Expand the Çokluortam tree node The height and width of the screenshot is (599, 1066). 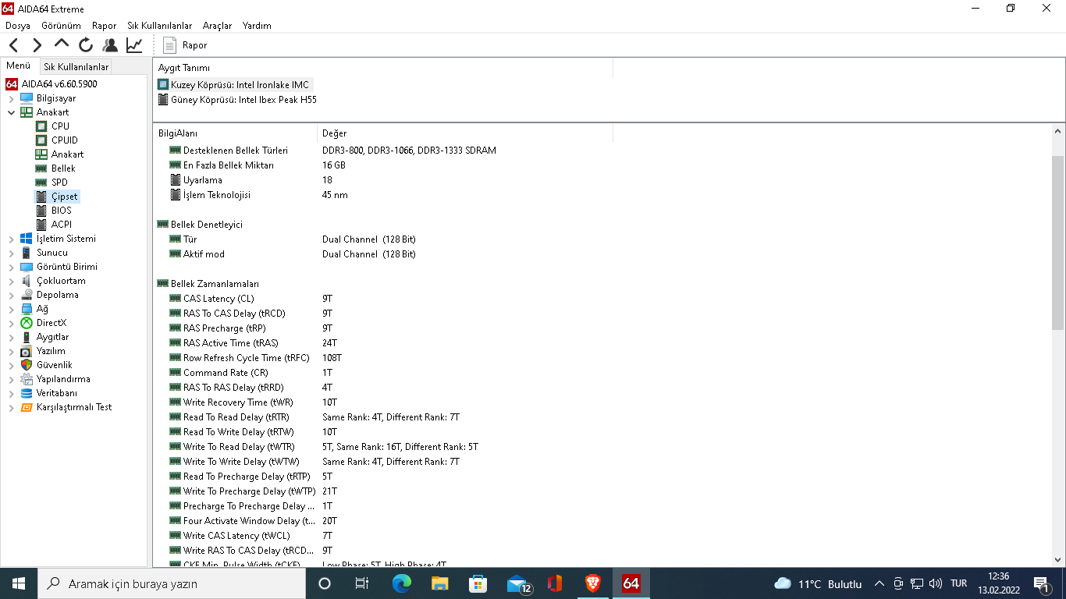pyautogui.click(x=11, y=281)
